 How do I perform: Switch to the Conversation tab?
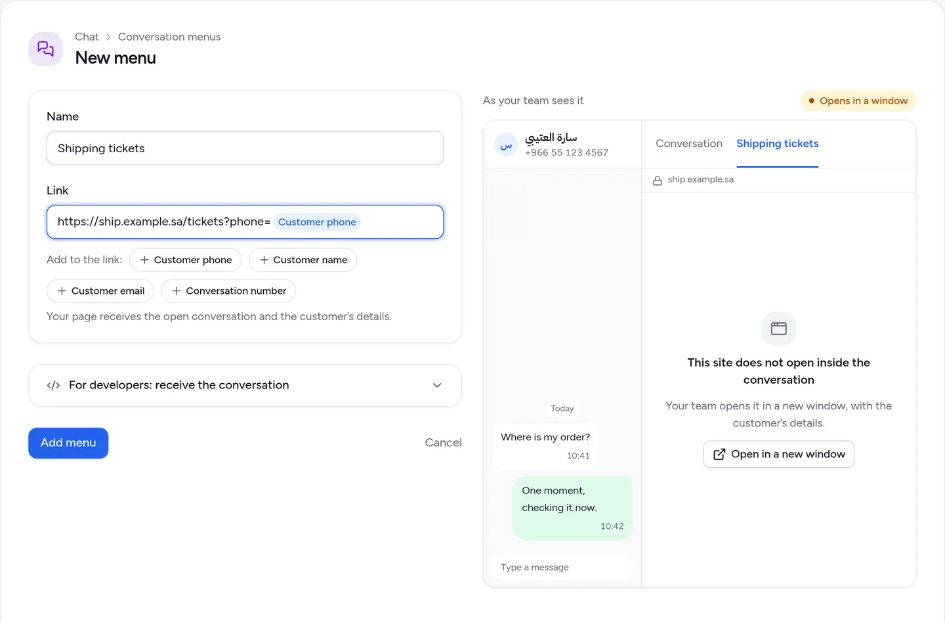click(689, 144)
